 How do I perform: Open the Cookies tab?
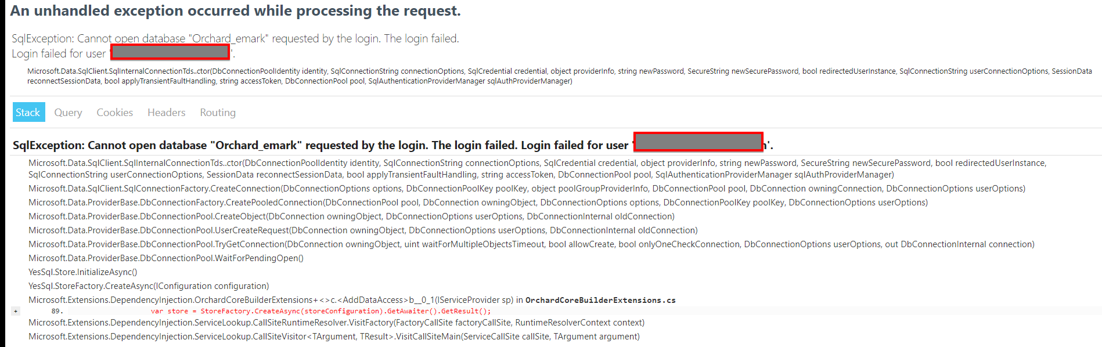tap(114, 112)
